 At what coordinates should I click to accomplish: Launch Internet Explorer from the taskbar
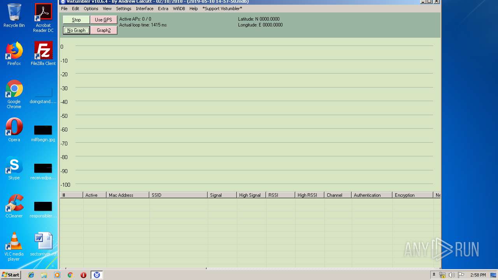point(31,275)
